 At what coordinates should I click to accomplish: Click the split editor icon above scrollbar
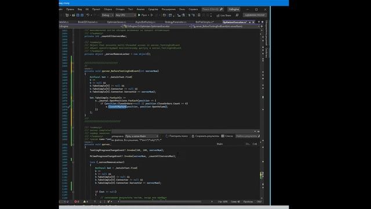click(x=261, y=26)
